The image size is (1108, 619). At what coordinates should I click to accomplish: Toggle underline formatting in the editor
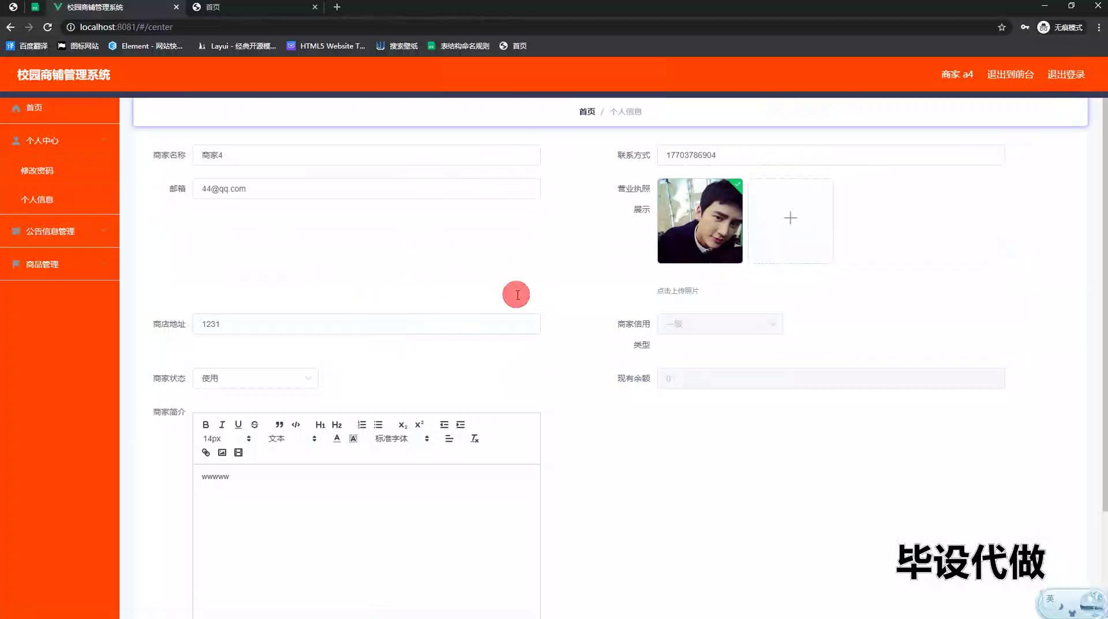coord(238,424)
